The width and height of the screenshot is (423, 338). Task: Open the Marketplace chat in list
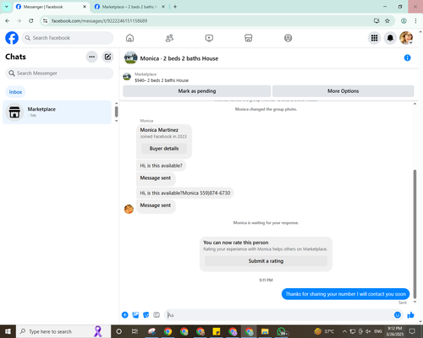[57, 112]
